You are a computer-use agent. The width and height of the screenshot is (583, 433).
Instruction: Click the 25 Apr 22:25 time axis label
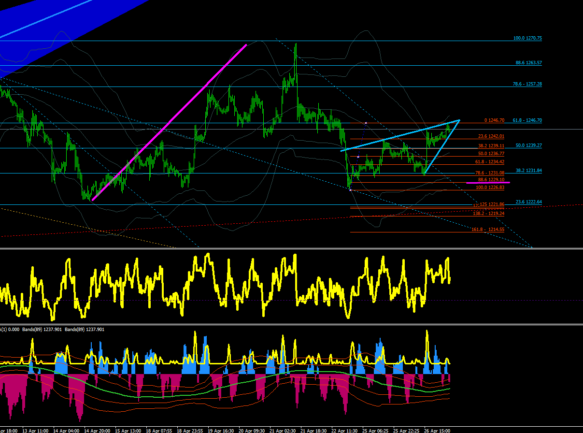[407, 430]
